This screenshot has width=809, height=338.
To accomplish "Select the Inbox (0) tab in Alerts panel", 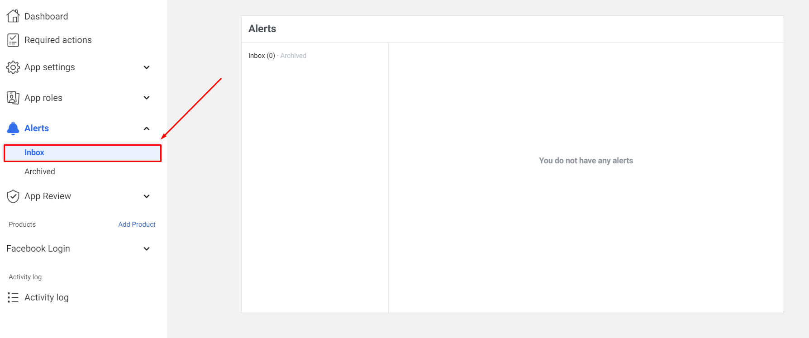I will (262, 56).
